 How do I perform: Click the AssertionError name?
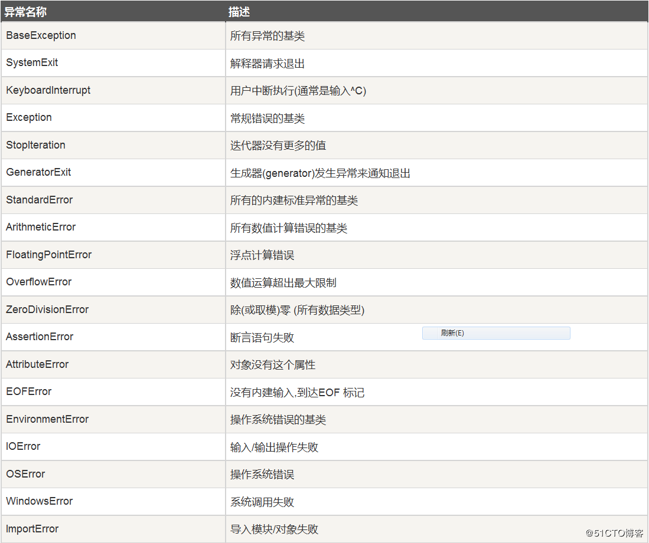pyautogui.click(x=40, y=337)
